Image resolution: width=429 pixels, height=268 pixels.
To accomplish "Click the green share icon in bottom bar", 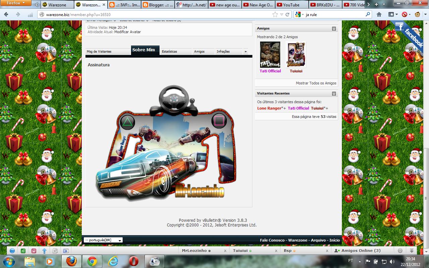I will (x=23, y=251).
